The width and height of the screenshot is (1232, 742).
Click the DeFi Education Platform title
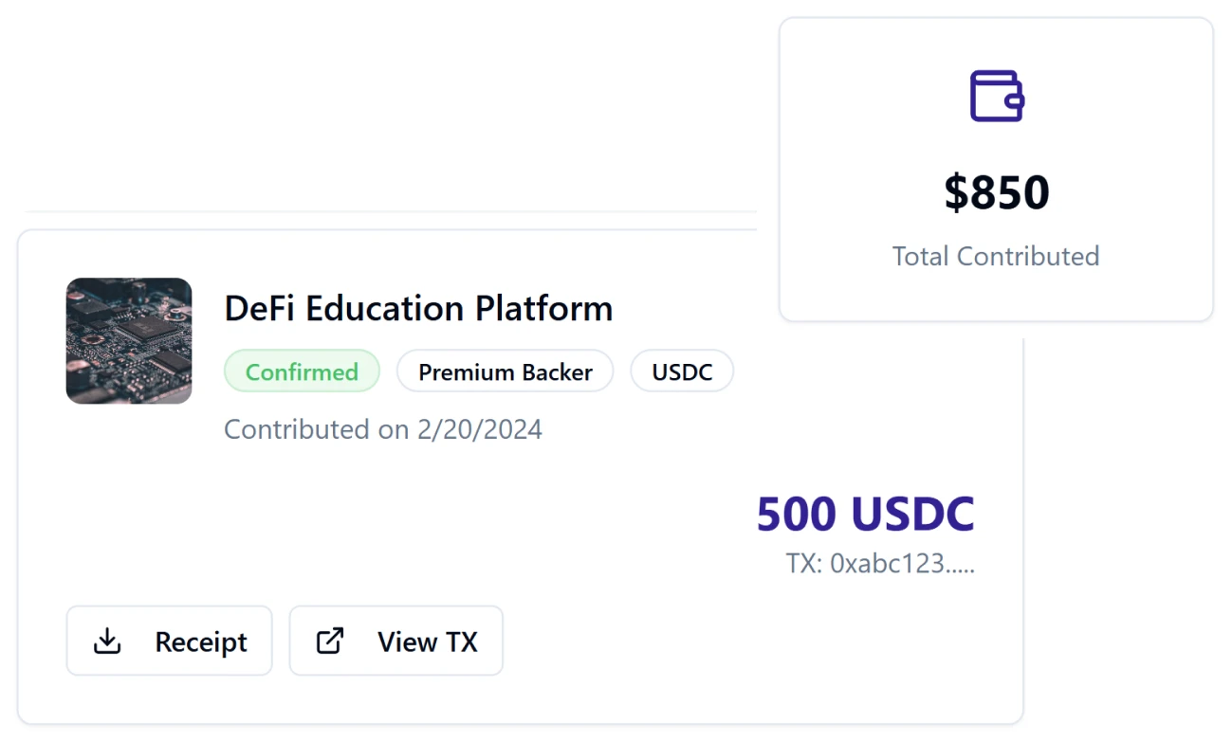(x=418, y=308)
